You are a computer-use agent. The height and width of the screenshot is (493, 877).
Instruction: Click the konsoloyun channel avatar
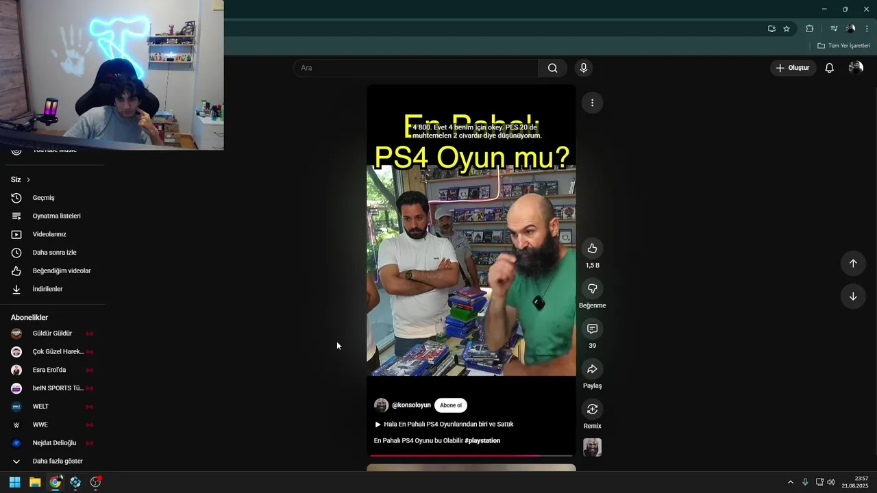(381, 405)
